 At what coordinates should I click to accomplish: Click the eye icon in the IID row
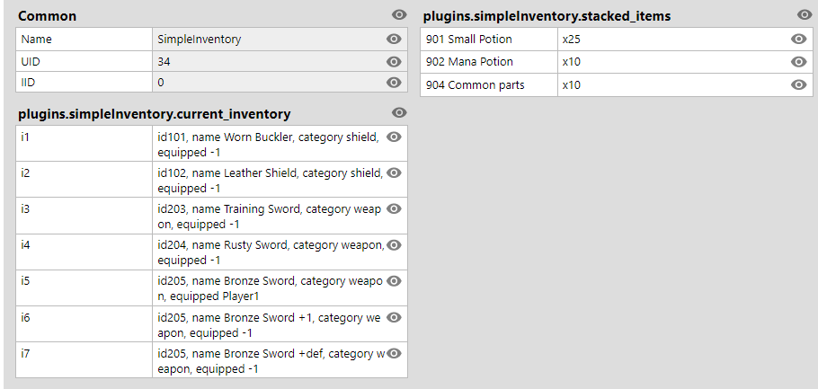point(394,83)
